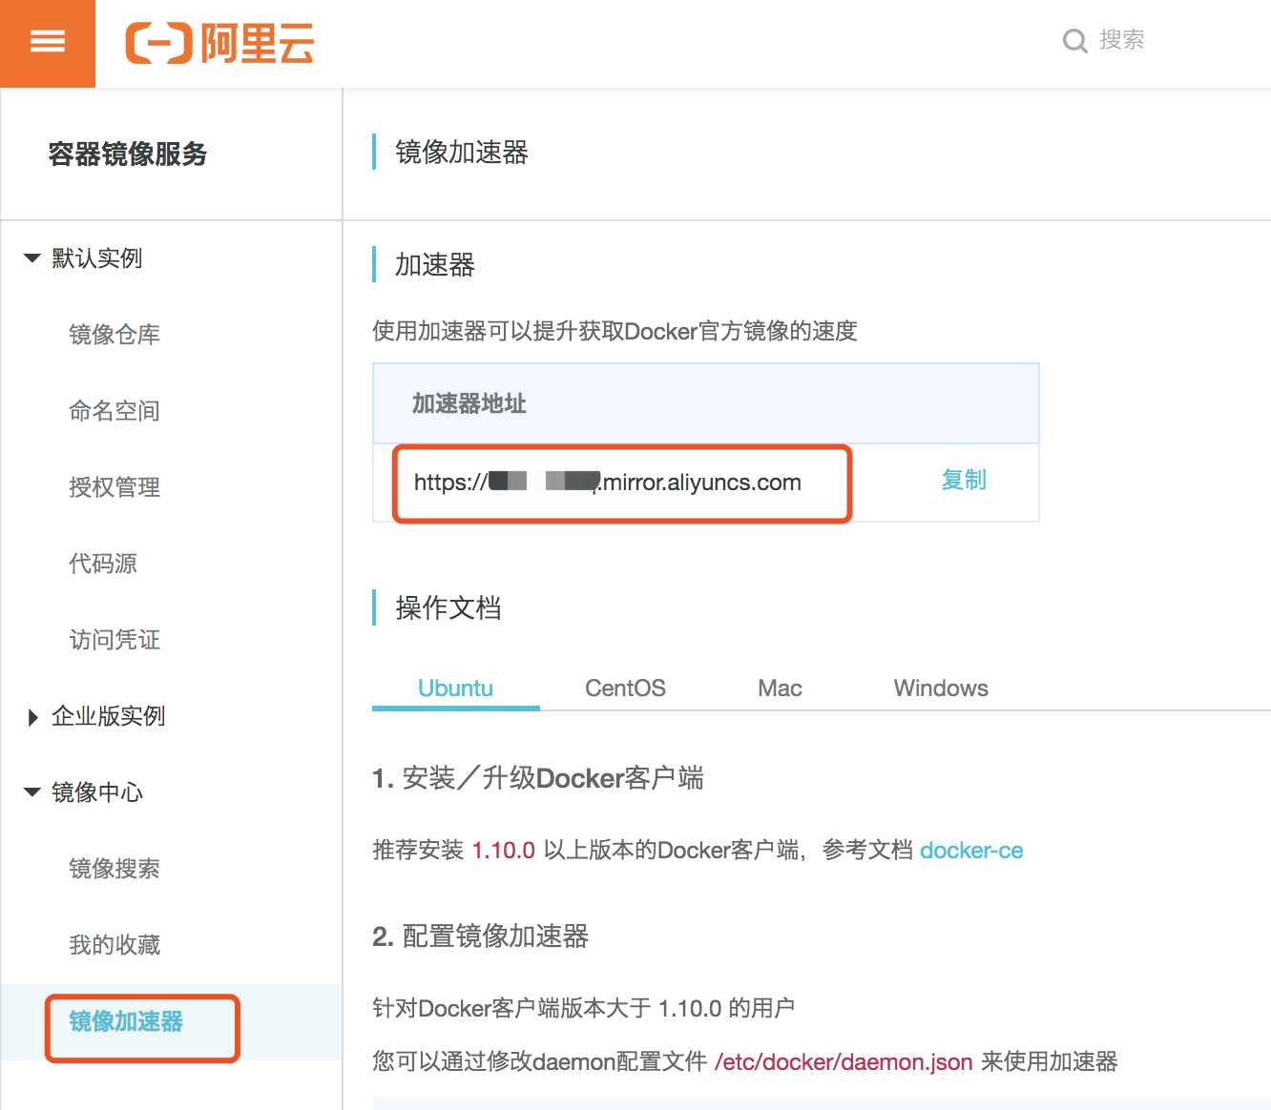This screenshot has width=1271, height=1110.
Task: Click the 复制 copy link
Action: tap(964, 480)
